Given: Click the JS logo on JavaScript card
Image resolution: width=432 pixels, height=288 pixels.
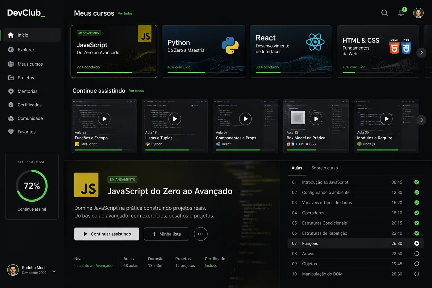Looking at the screenshot, I should [144, 34].
